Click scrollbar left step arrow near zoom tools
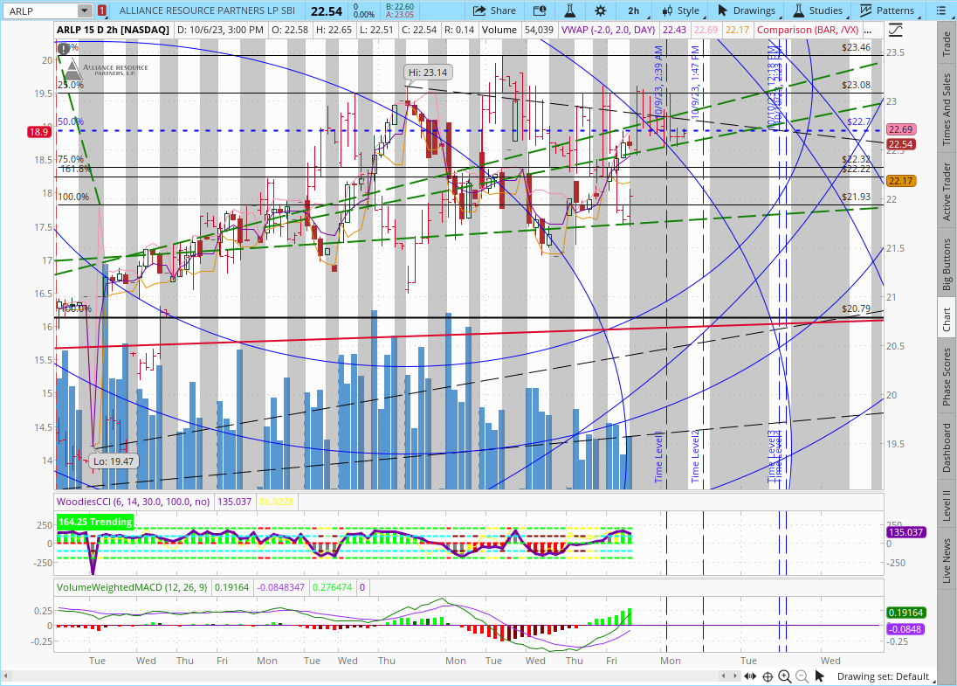 tap(724, 676)
